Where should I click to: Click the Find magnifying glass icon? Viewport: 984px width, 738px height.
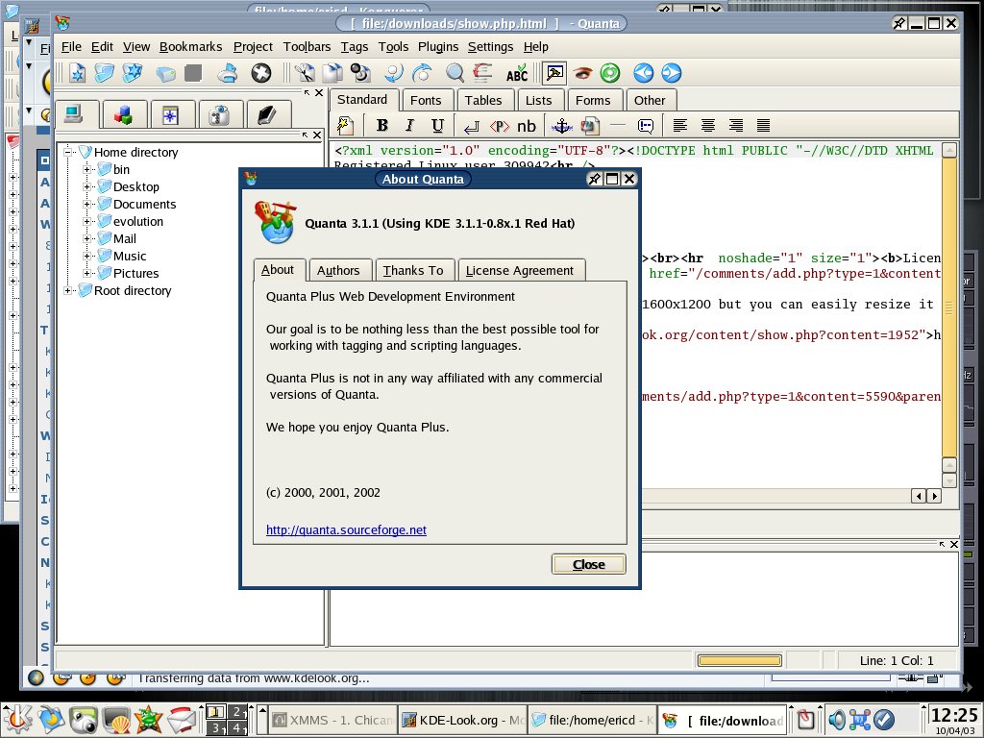pos(455,73)
